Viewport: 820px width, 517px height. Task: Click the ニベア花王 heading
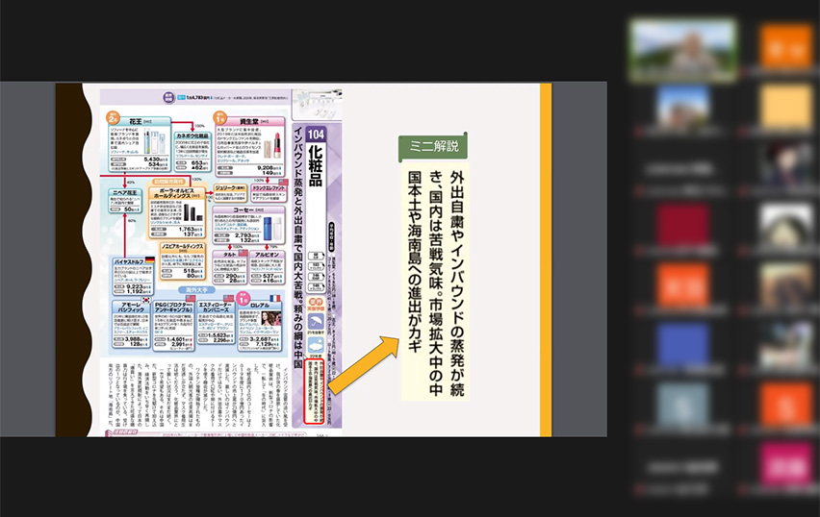[x=124, y=193]
